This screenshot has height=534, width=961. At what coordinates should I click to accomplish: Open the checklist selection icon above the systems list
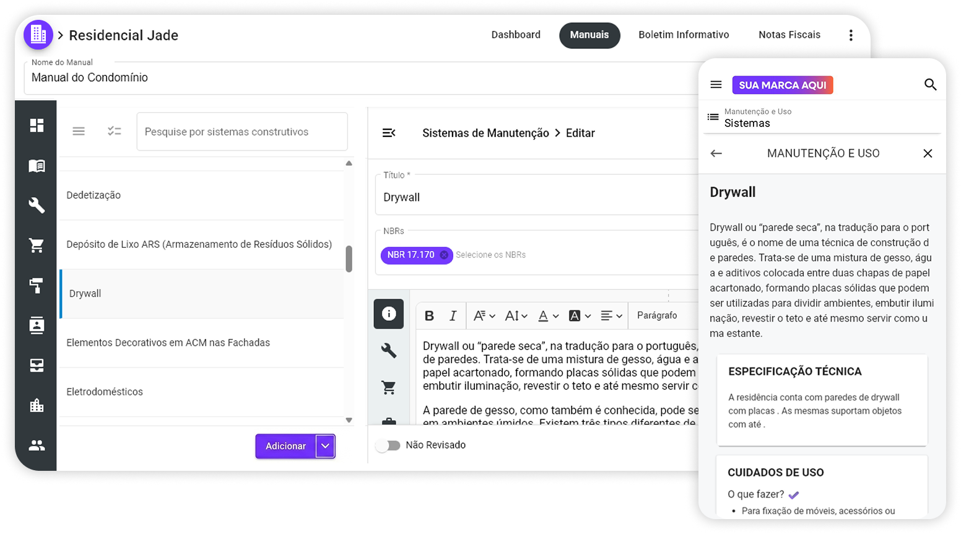click(x=115, y=131)
